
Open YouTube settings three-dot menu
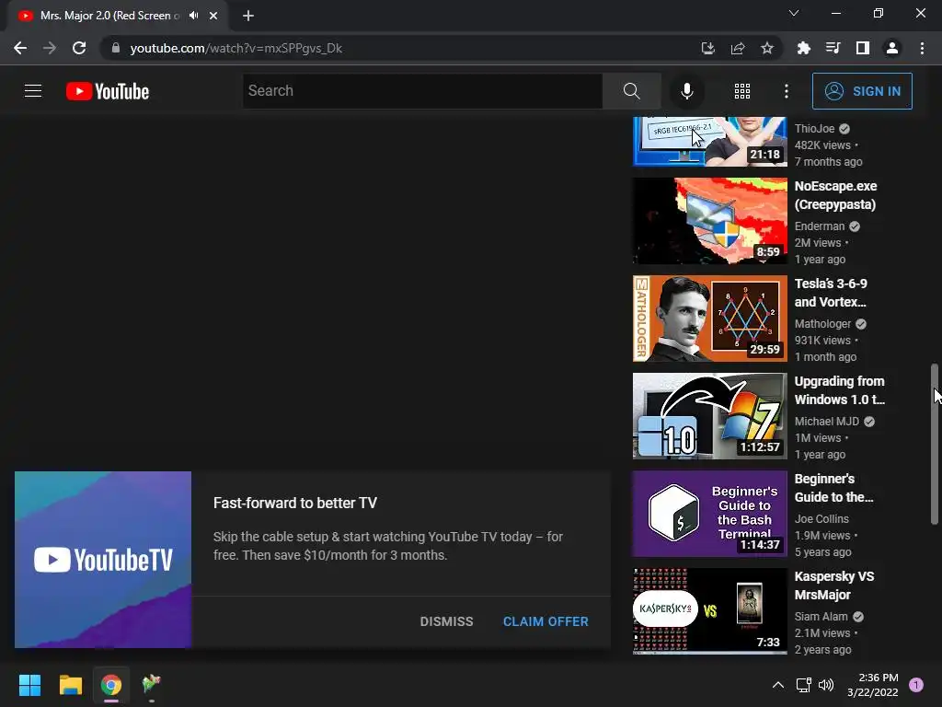[x=787, y=91]
